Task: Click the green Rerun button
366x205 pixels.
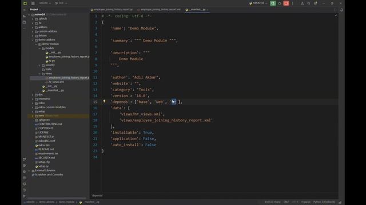Action: coord(273,3)
